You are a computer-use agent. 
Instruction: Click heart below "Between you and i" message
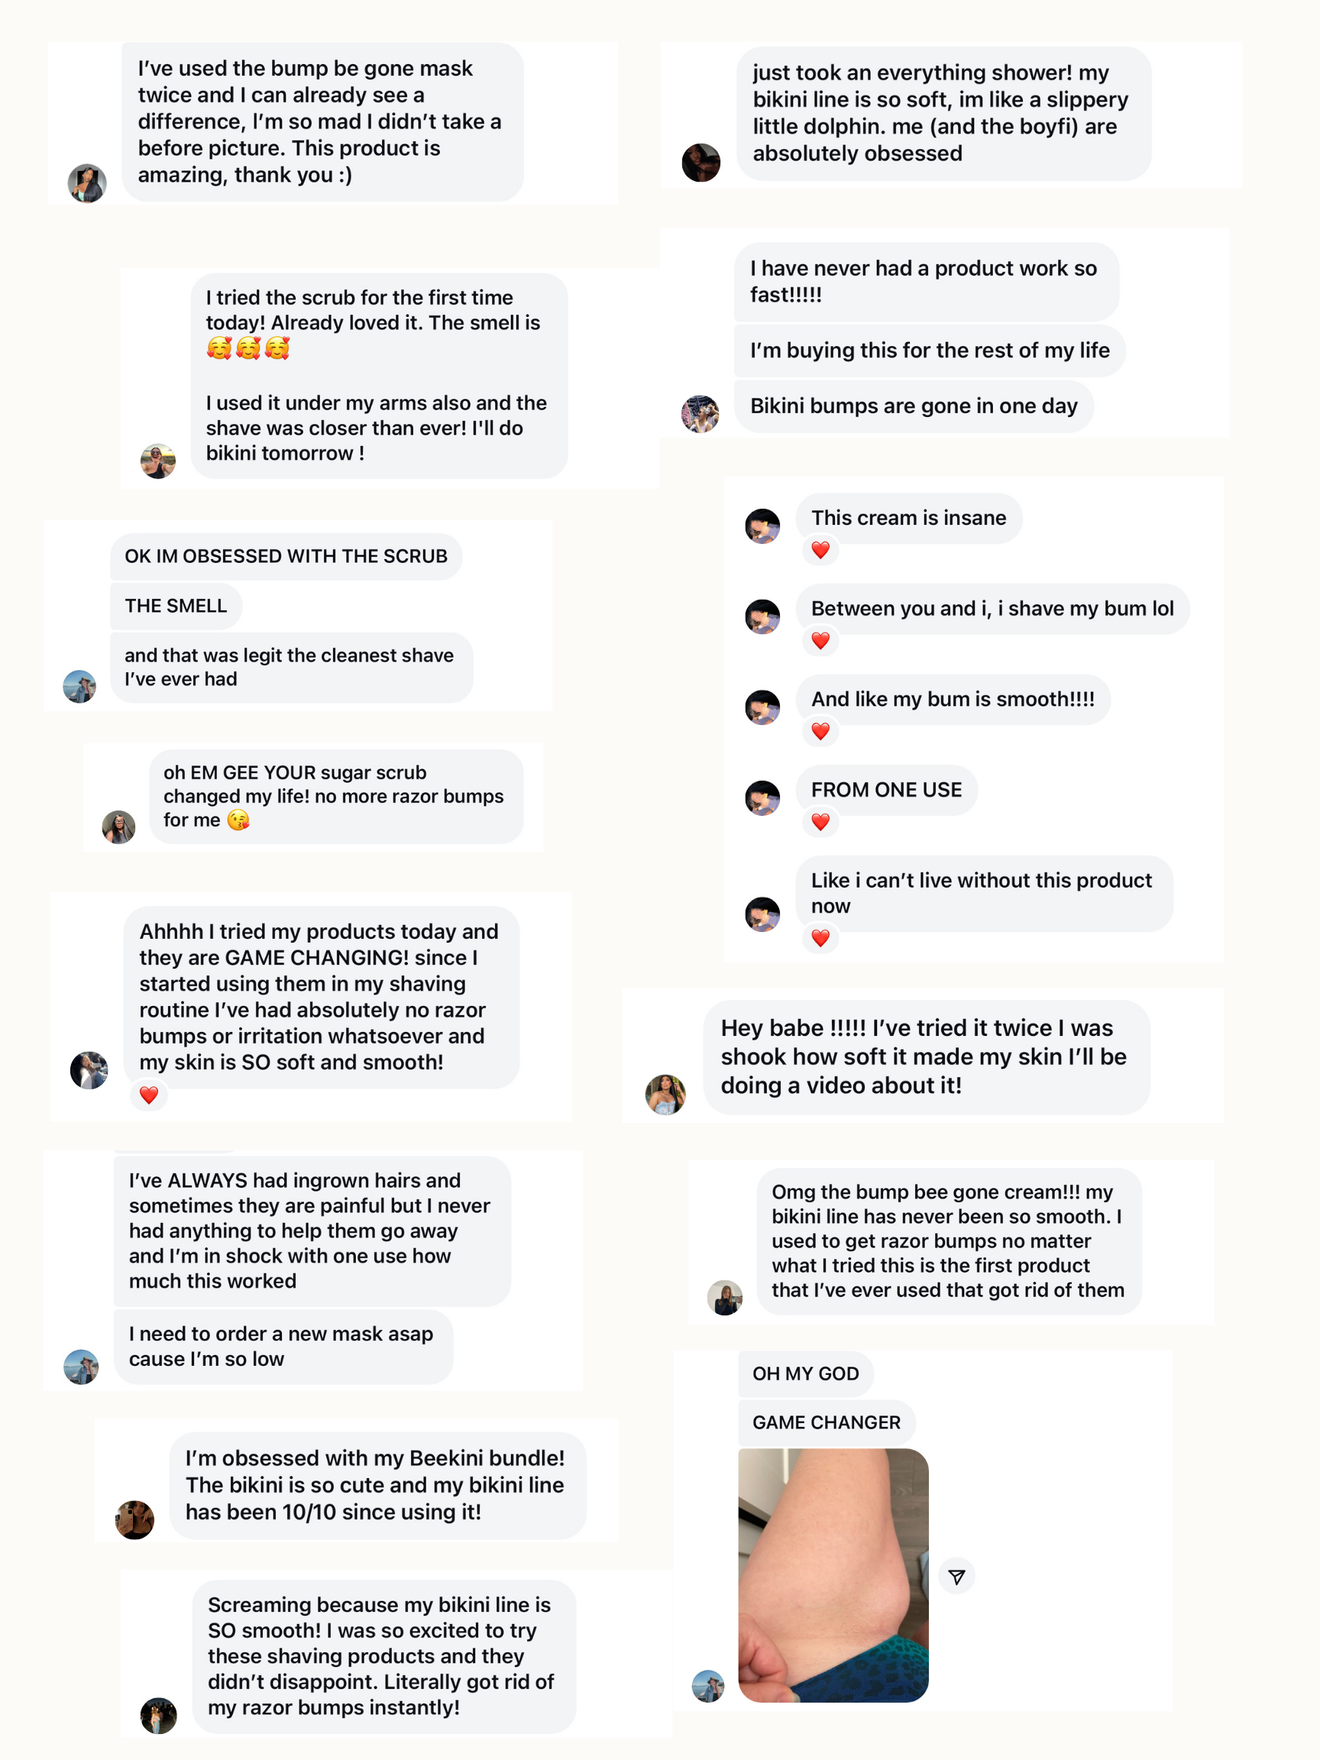(820, 640)
